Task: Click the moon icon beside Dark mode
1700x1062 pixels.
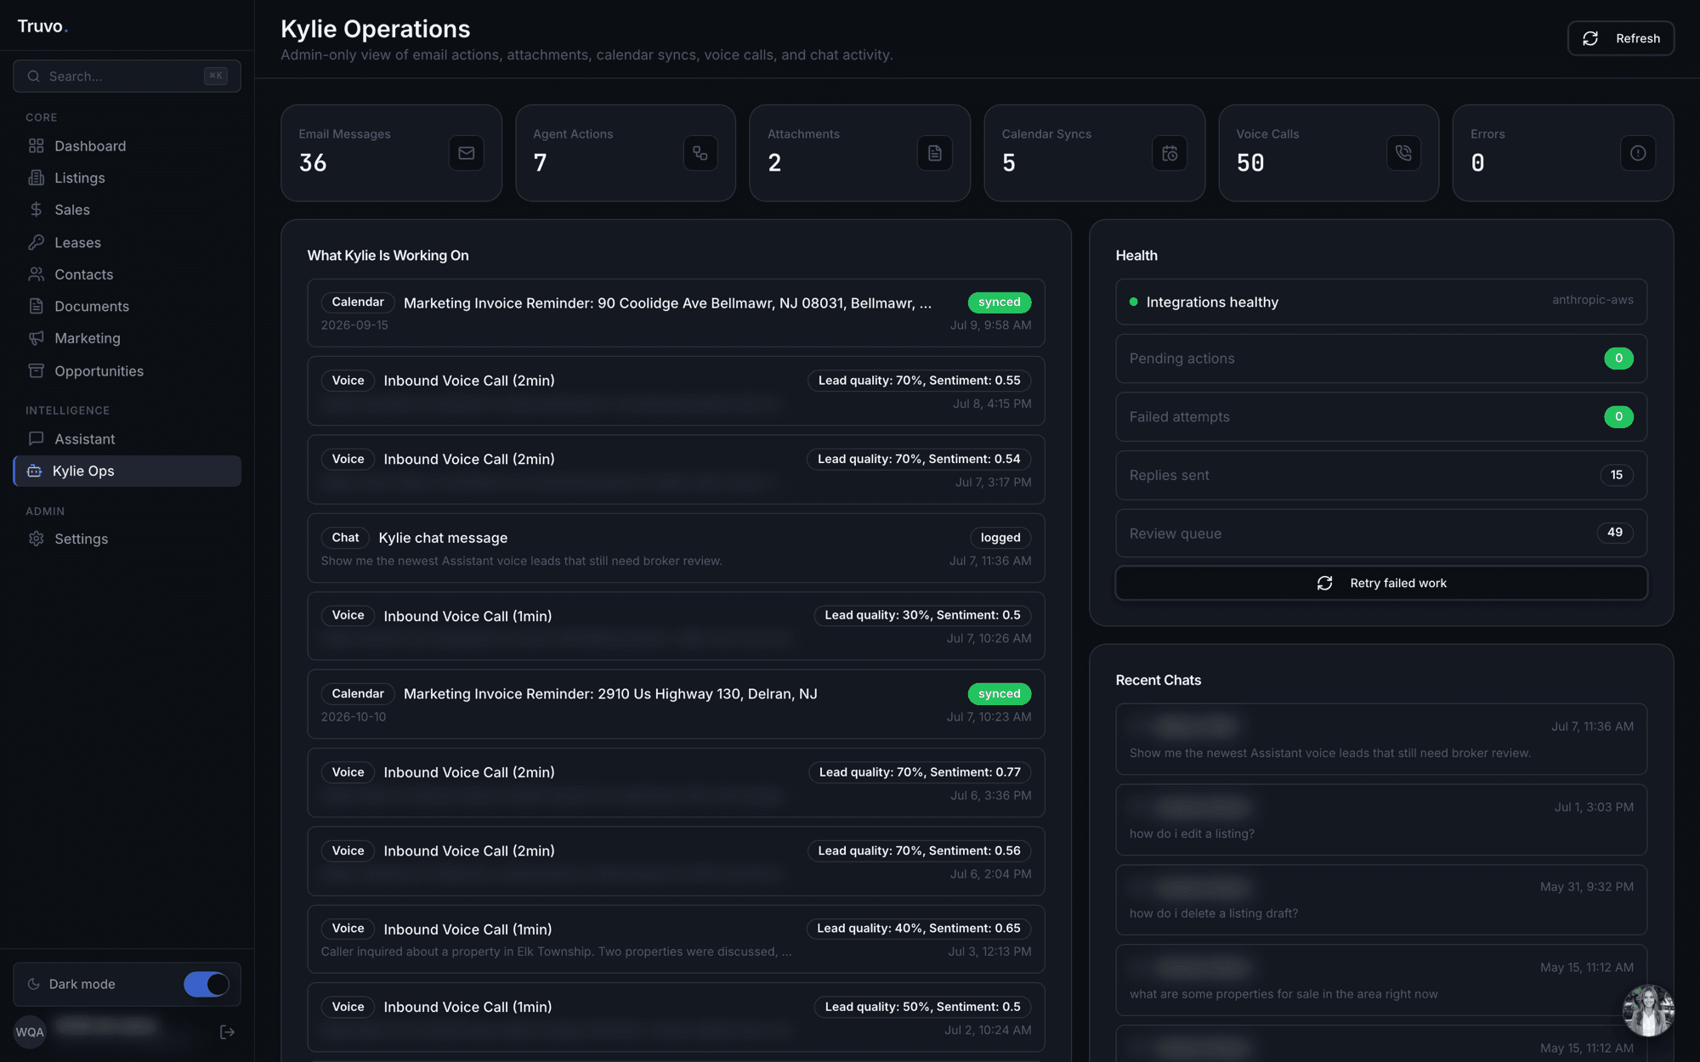Action: click(x=34, y=984)
